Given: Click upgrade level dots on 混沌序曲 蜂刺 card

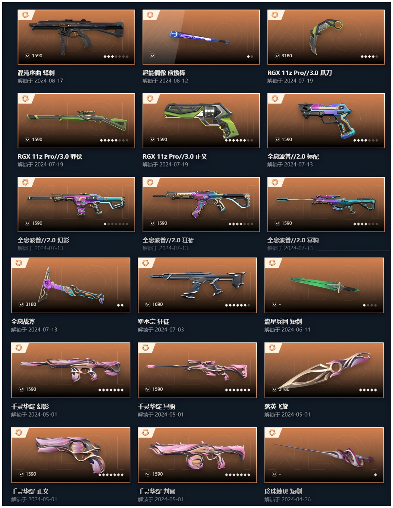Looking at the screenshot, I should click(x=116, y=56).
